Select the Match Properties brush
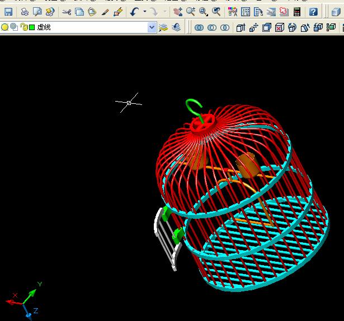The width and height of the screenshot is (344, 321). 105,12
